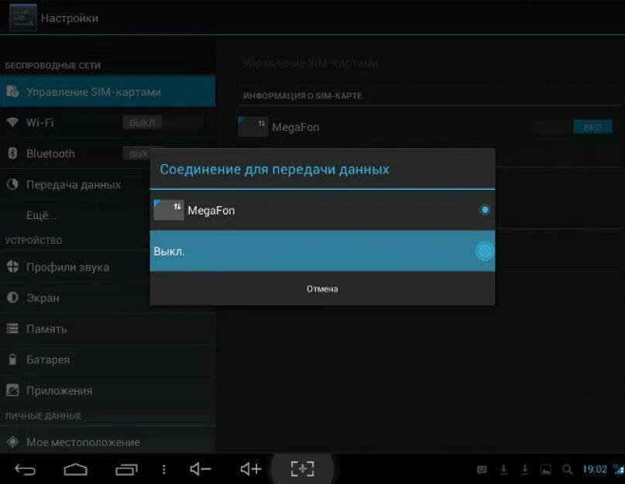Tap the Home navigation button
625x484 pixels.
pos(75,469)
